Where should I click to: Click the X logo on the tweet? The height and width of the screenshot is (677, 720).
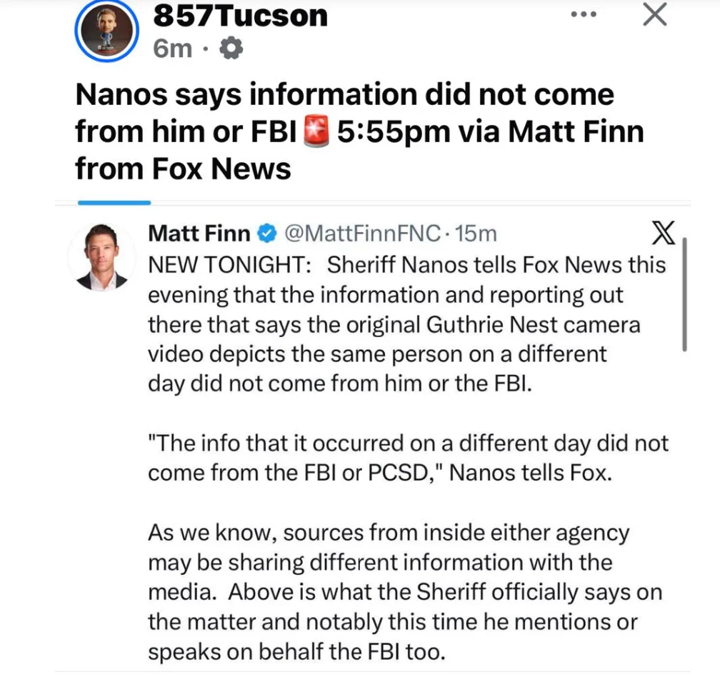point(664,234)
